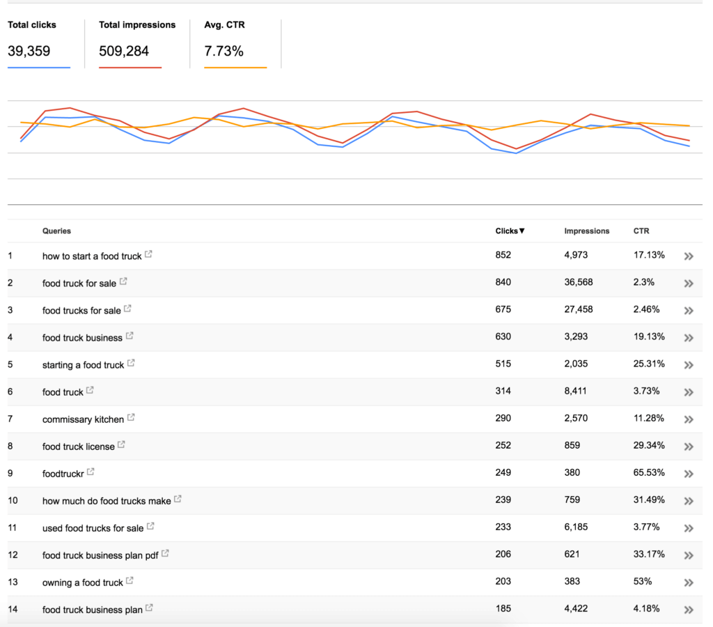Click the orange line under Avg. CTR
The image size is (713, 627).
[x=235, y=68]
